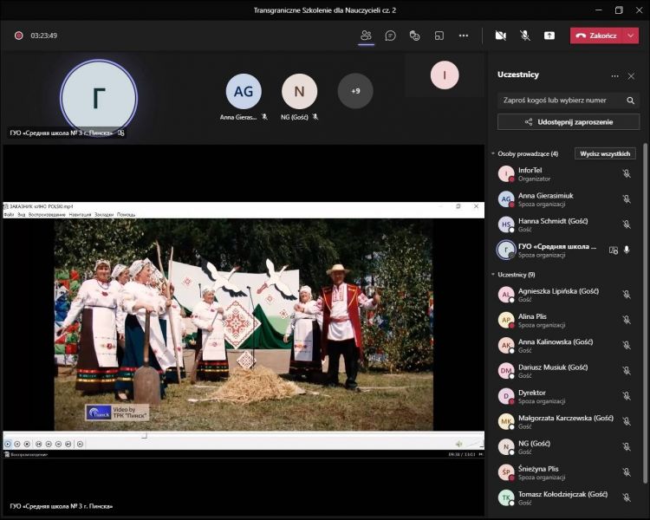Click muted mic icon beside Hanna Schmidt
Screen dimensions: 650x520
coord(627,224)
